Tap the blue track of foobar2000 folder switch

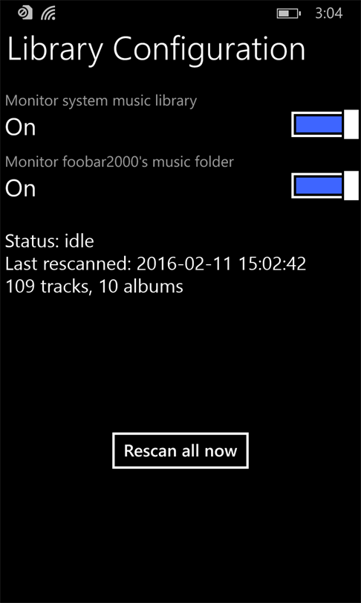[319, 186]
